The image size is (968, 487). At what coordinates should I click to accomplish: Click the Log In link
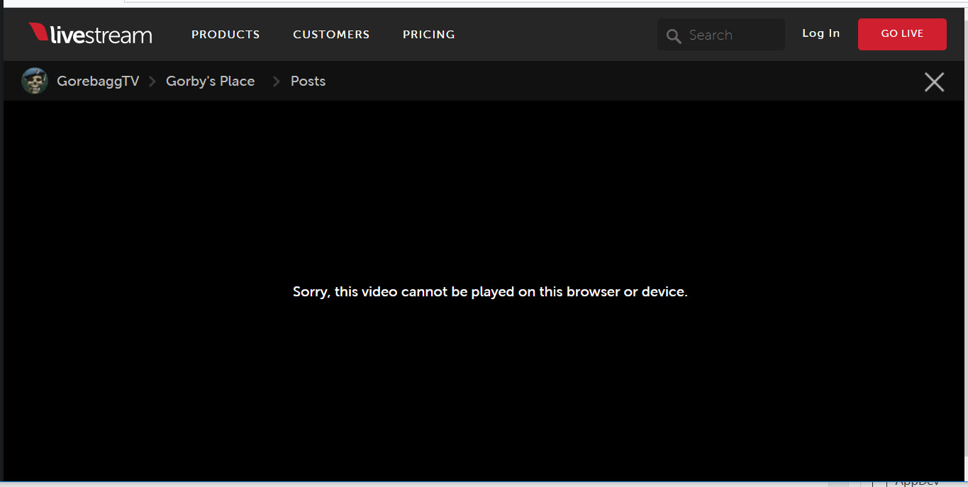click(820, 33)
